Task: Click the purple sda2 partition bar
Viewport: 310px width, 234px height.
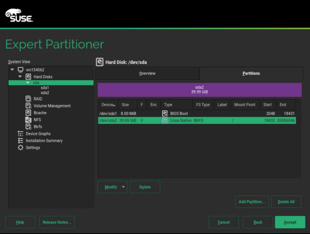Action: [x=199, y=90]
